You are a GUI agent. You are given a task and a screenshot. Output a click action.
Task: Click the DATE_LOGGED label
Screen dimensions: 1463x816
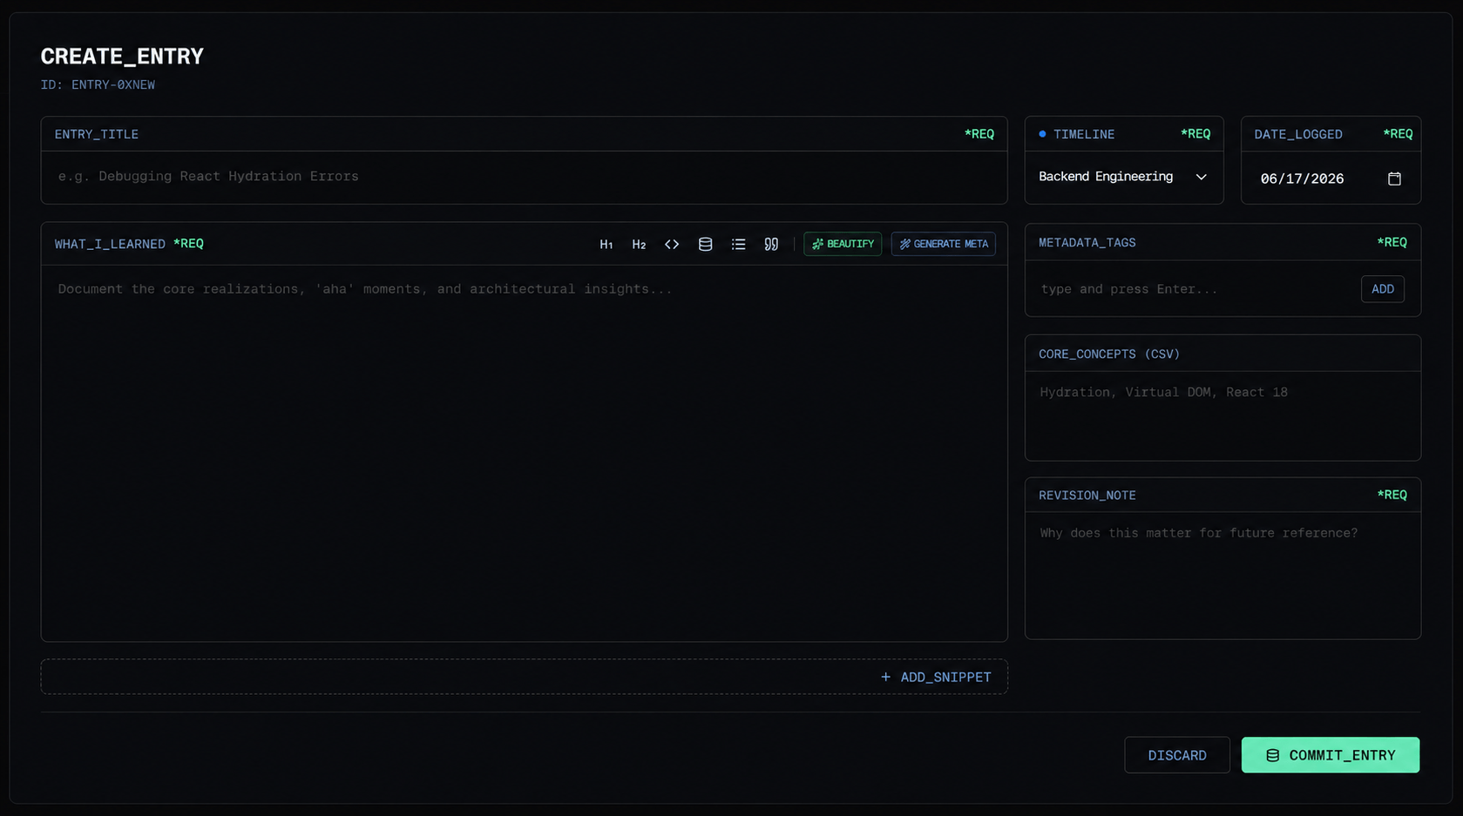(1297, 134)
